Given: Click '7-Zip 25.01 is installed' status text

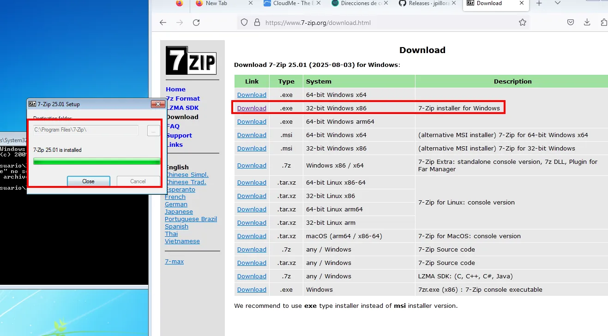Looking at the screenshot, I should point(57,150).
